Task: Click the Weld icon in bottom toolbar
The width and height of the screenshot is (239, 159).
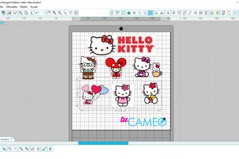Action: (33, 149)
